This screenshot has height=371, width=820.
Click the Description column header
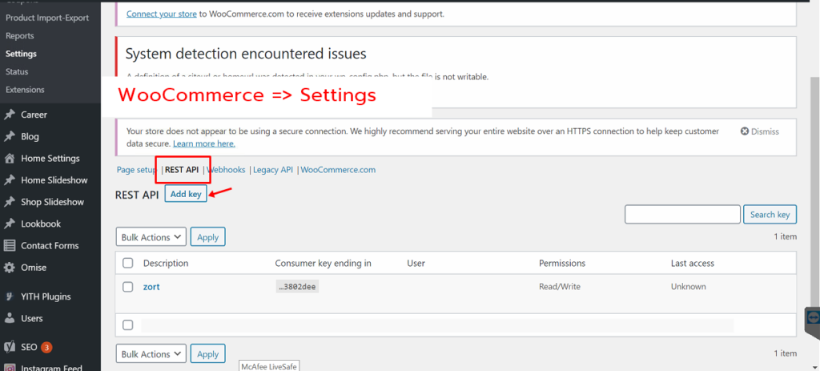166,263
